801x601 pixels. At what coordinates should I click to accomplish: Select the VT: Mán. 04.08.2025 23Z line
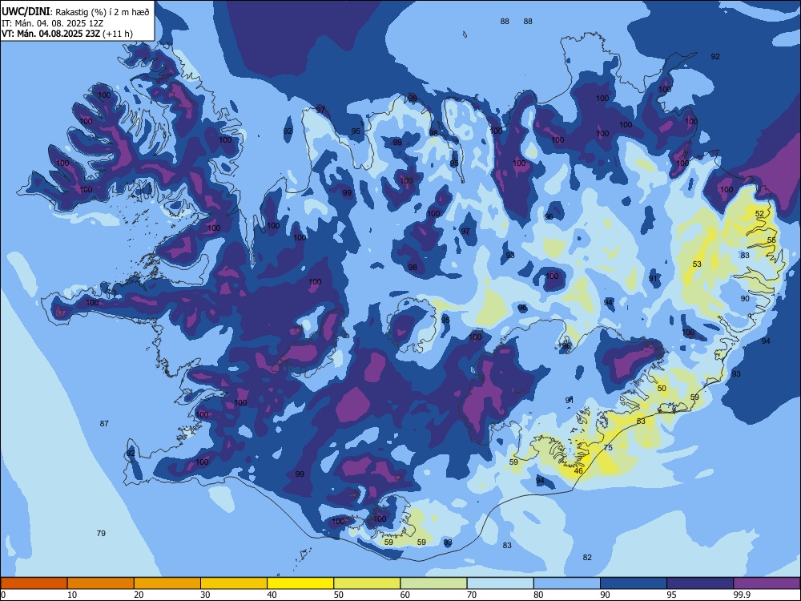pyautogui.click(x=50, y=34)
